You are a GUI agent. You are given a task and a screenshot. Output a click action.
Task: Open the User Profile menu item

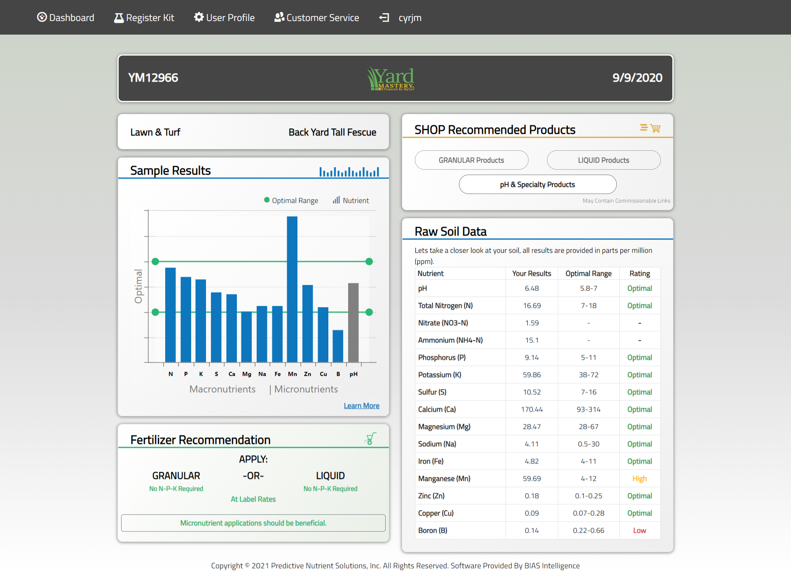(x=230, y=18)
